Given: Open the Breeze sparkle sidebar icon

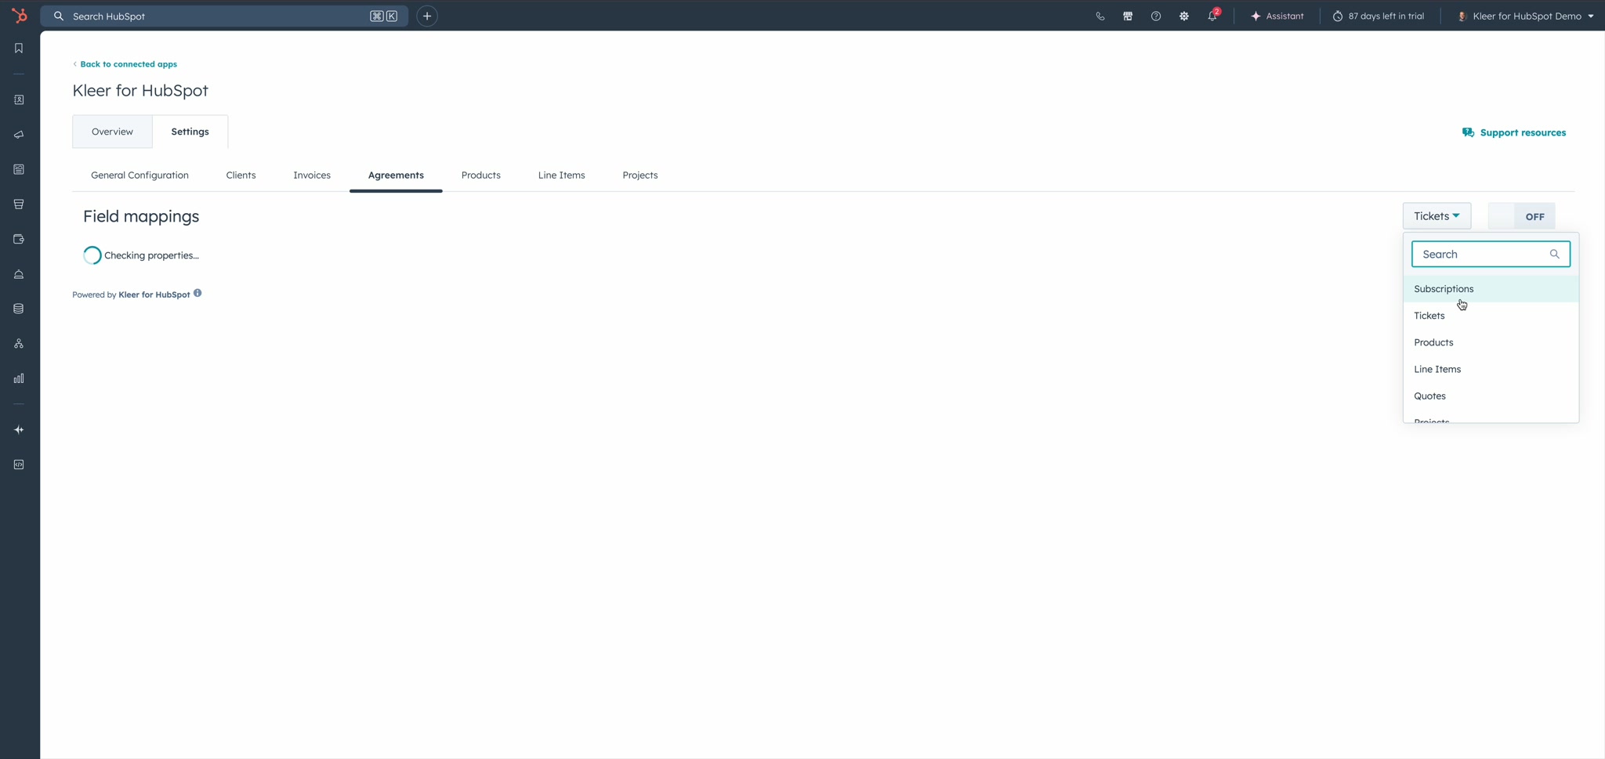Looking at the screenshot, I should coord(19,430).
